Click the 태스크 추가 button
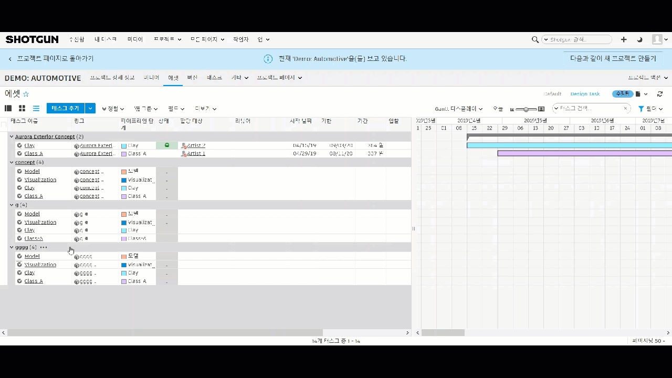672x378 pixels. click(x=65, y=108)
